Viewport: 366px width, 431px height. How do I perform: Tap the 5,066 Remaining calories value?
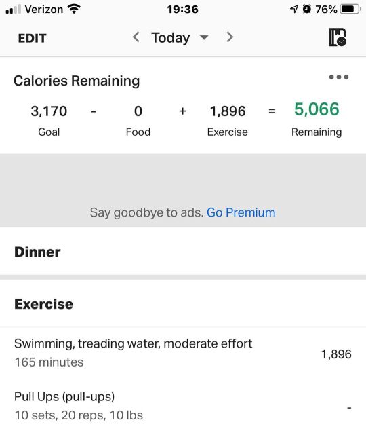click(317, 109)
